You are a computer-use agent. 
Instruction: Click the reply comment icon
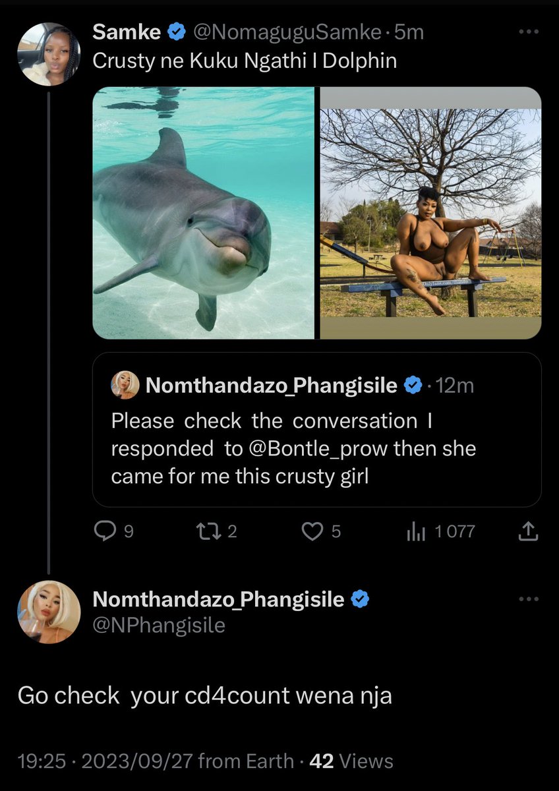(104, 531)
